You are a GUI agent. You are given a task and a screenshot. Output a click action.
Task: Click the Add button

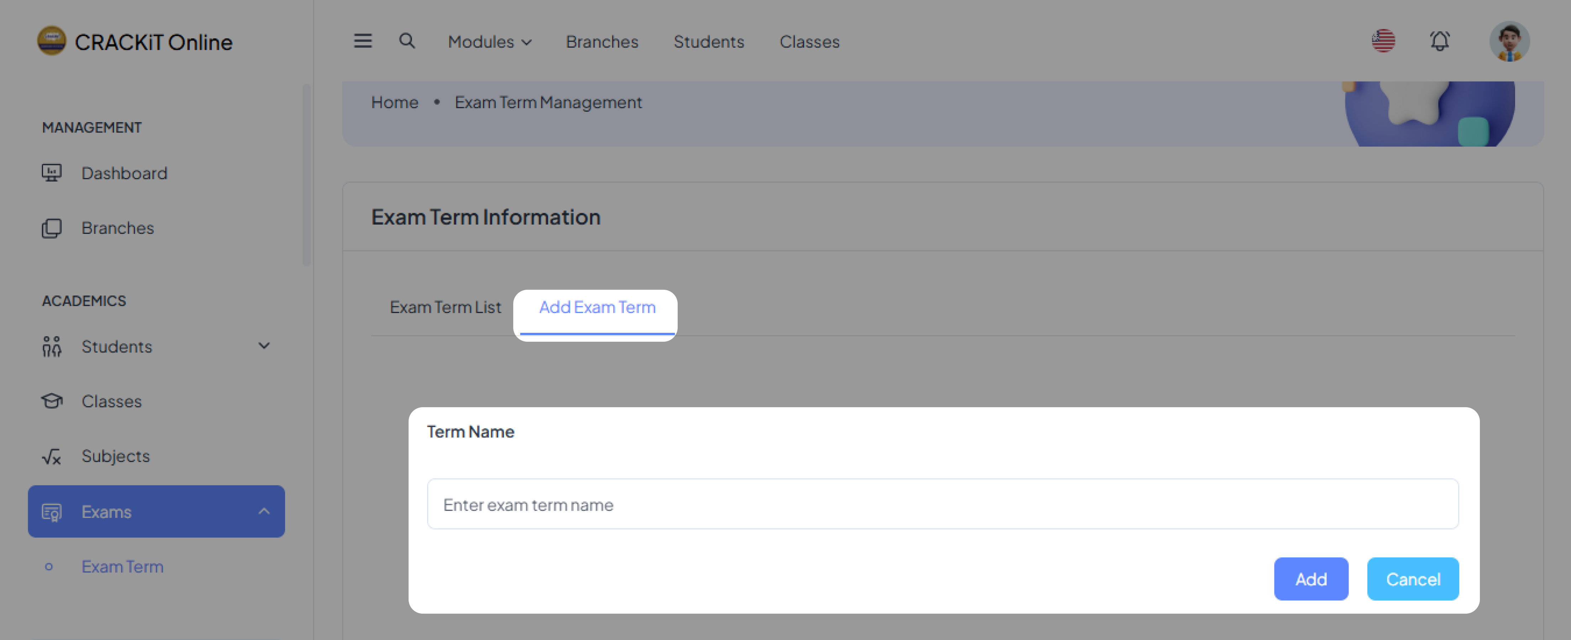1310,578
